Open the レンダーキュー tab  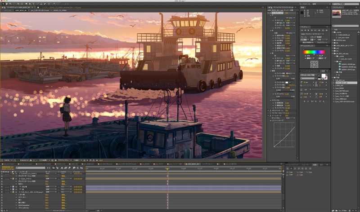pos(208,164)
